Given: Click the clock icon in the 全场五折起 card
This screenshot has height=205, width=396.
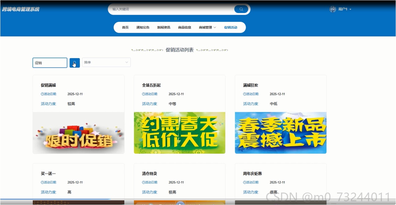Looking at the screenshot, I should tap(144, 94).
